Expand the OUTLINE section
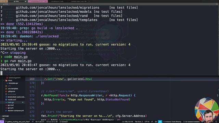The image size is (219, 123). tap(5, 116)
